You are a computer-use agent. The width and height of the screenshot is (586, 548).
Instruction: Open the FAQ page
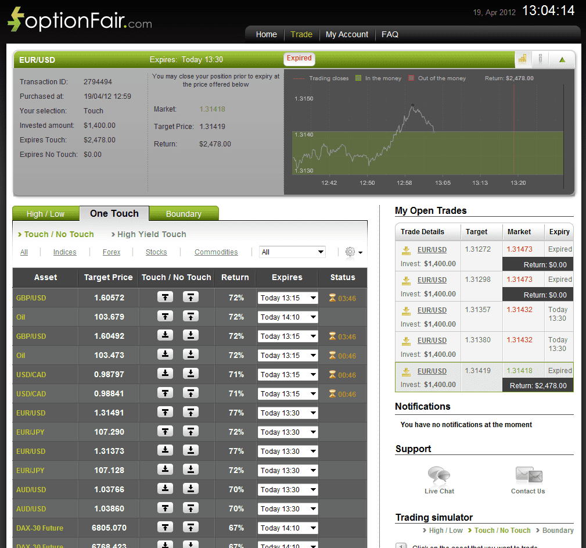[389, 34]
